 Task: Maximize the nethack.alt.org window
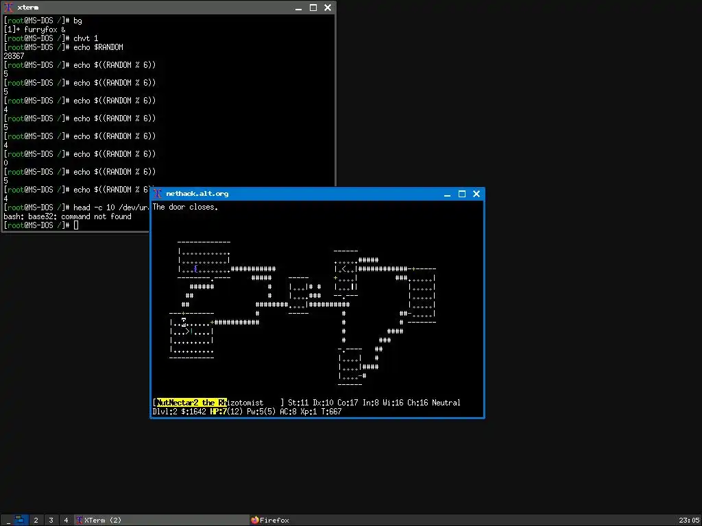point(461,194)
